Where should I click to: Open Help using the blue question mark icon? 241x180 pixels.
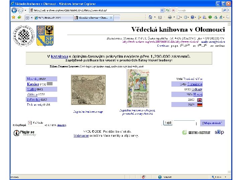(192, 17)
